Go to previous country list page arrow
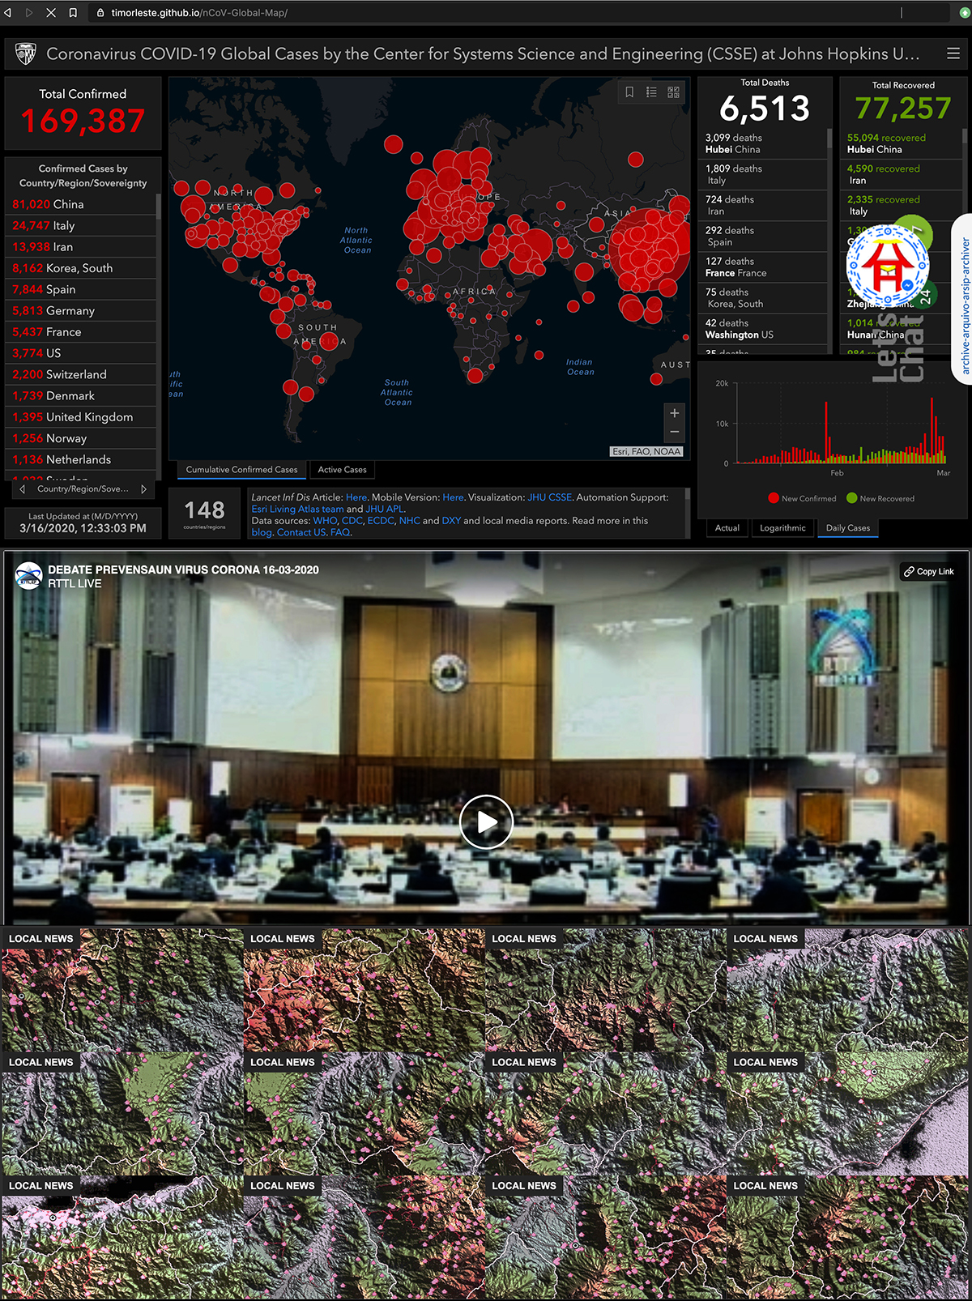The height and width of the screenshot is (1301, 972). pyautogui.click(x=23, y=489)
